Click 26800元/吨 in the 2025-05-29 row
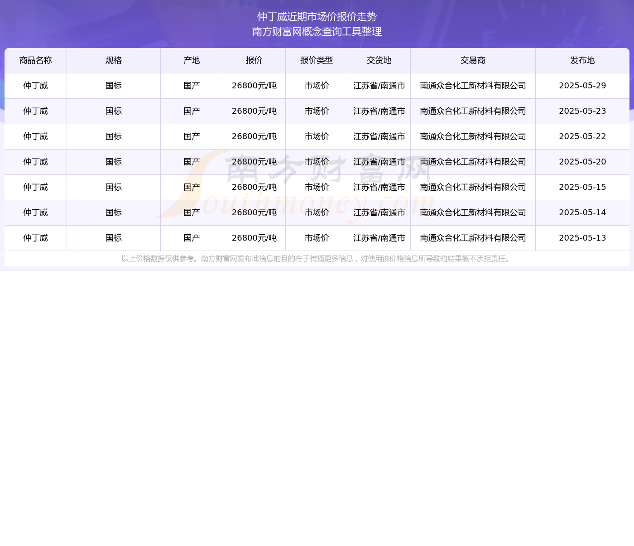Image resolution: width=634 pixels, height=546 pixels. pyautogui.click(x=254, y=86)
